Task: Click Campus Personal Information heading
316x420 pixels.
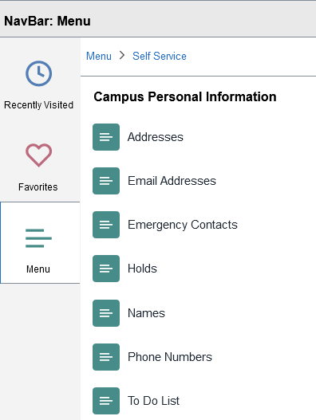Action: point(185,97)
